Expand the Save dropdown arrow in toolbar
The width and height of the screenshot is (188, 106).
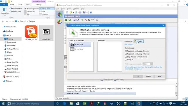(87, 12)
